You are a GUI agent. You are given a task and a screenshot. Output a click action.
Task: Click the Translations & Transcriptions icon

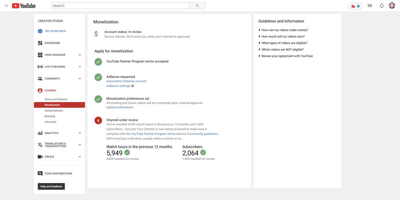(x=40, y=145)
